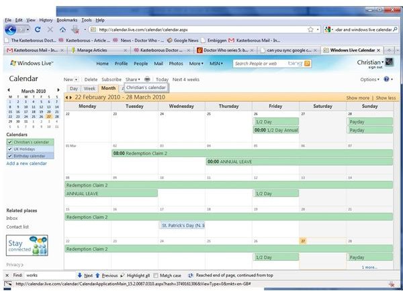Click the search magnifier icon in browser

click(x=395, y=30)
